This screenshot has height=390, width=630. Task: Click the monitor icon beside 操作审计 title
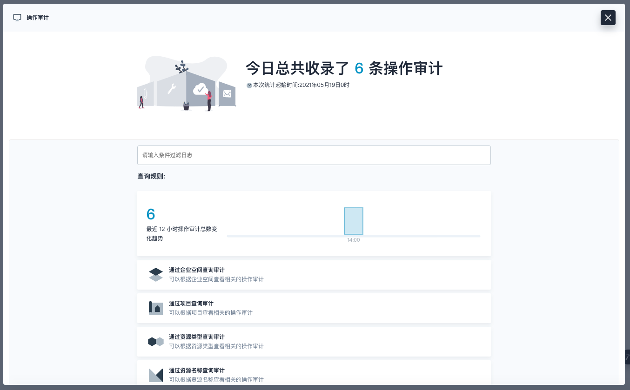pos(17,18)
